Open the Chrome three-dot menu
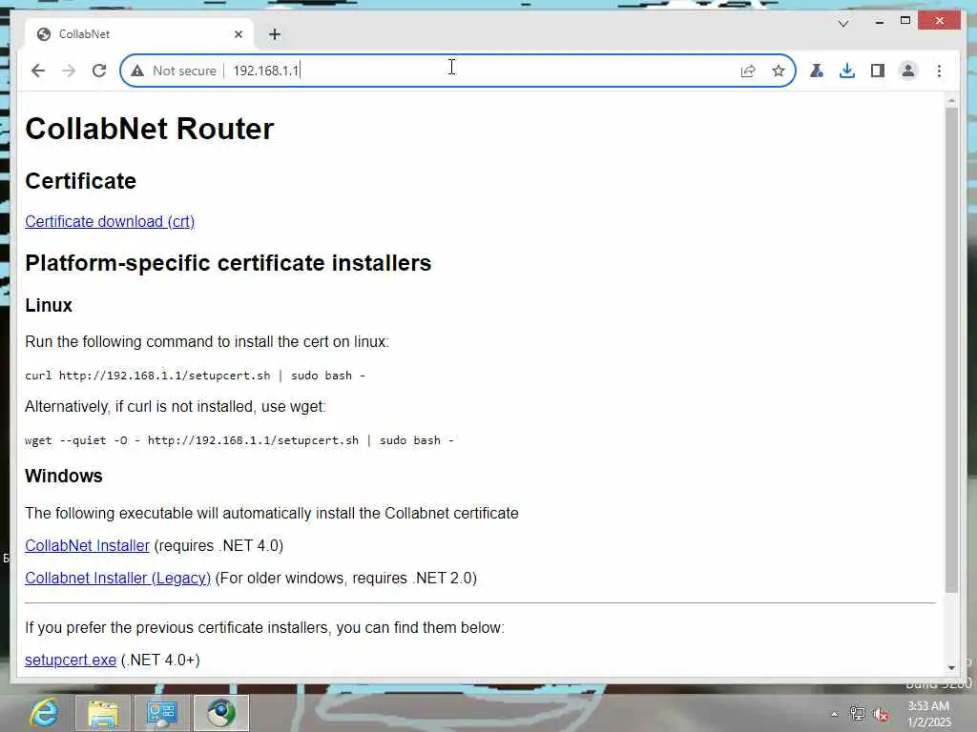Screen dimensions: 977x732 tap(939, 71)
